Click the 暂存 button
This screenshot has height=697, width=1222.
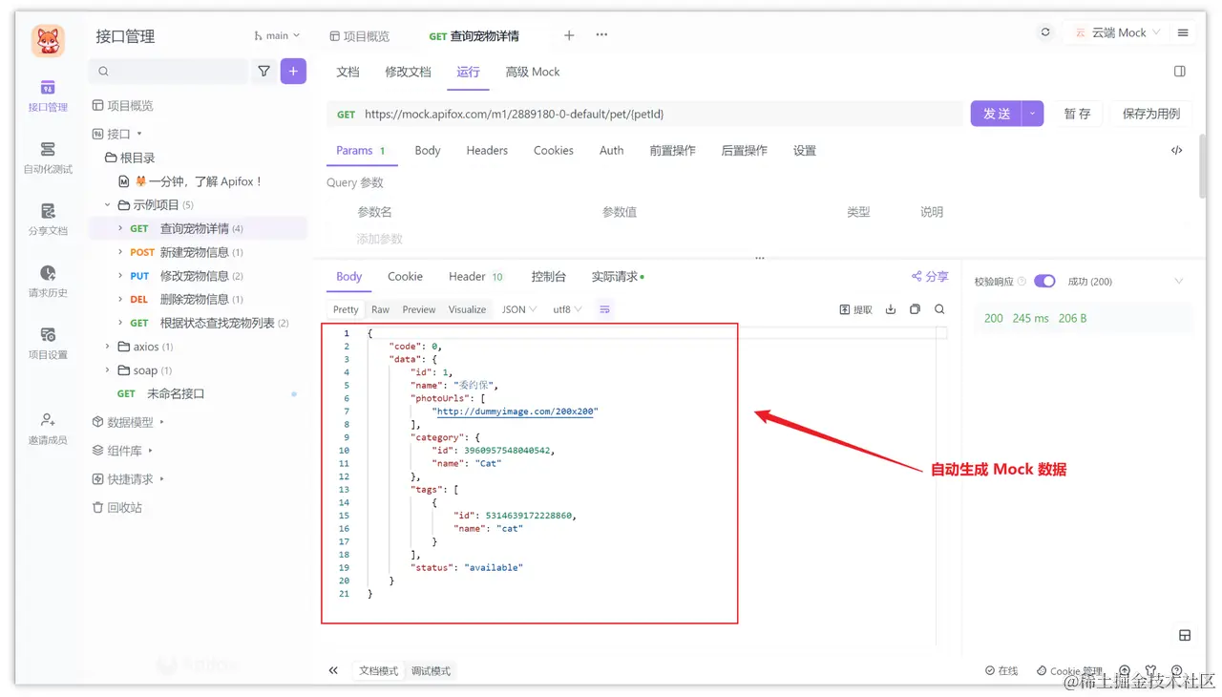tap(1077, 114)
